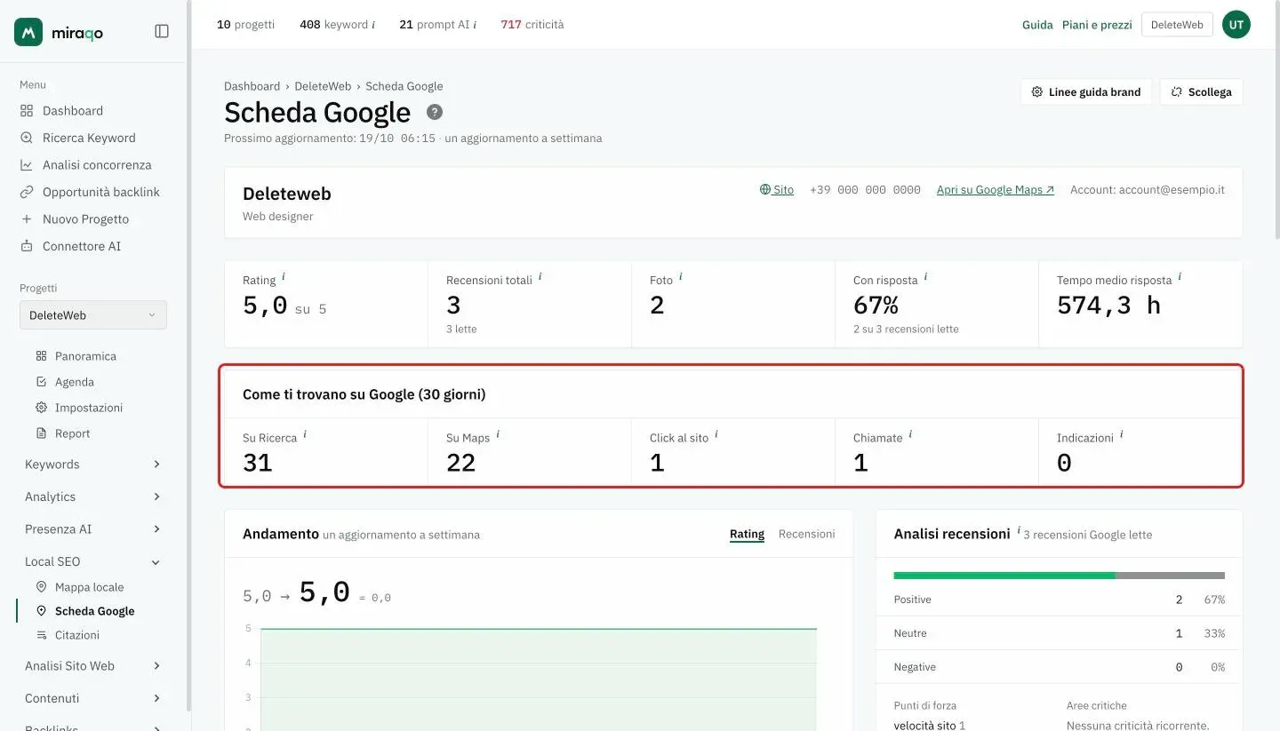Click the Positive reviews row

coord(1060,600)
